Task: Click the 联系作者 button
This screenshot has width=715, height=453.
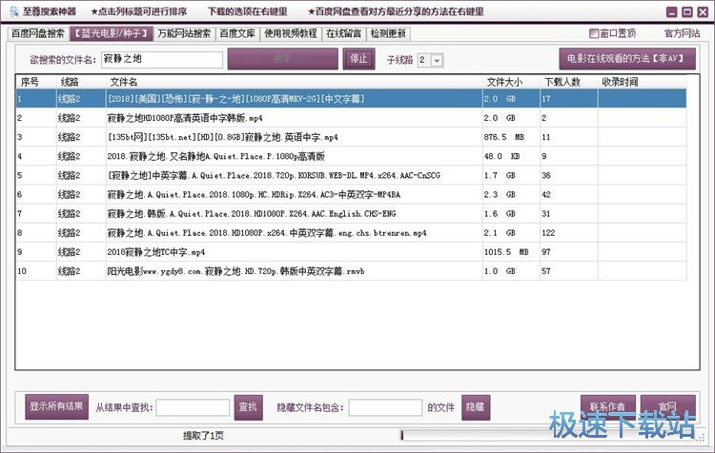Action: [608, 406]
